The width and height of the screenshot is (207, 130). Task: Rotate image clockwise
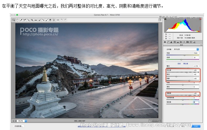[x=65, y=20]
